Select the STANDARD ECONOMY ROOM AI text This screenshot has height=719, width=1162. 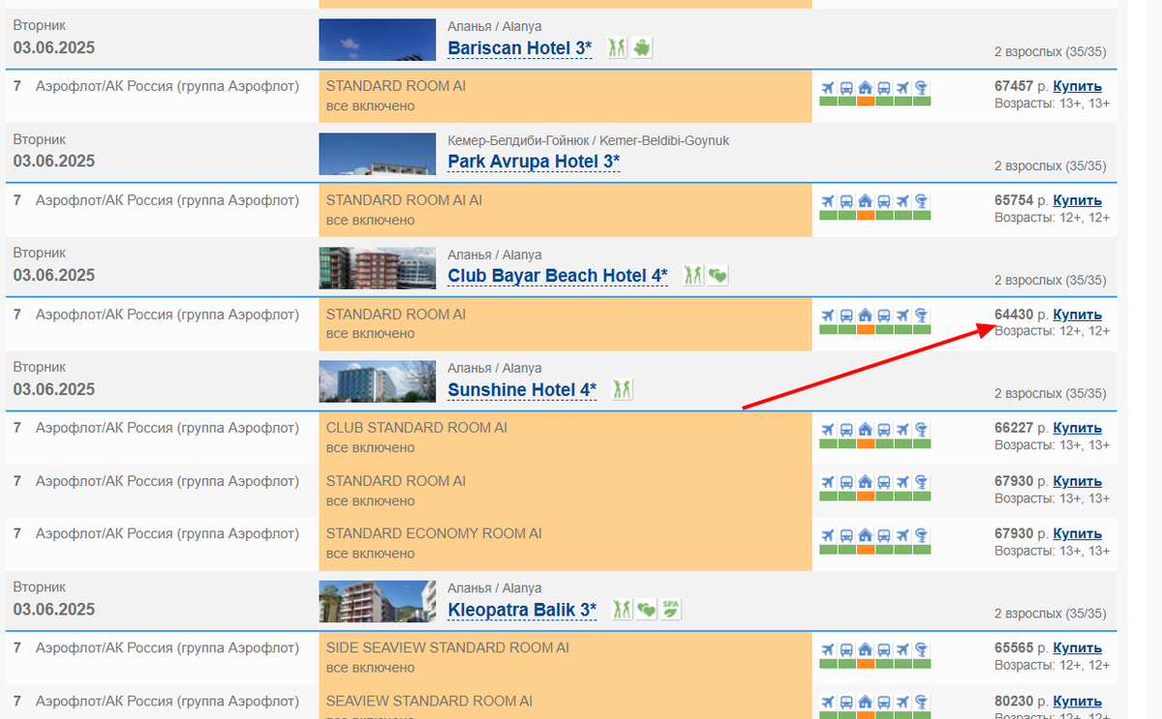point(434,534)
